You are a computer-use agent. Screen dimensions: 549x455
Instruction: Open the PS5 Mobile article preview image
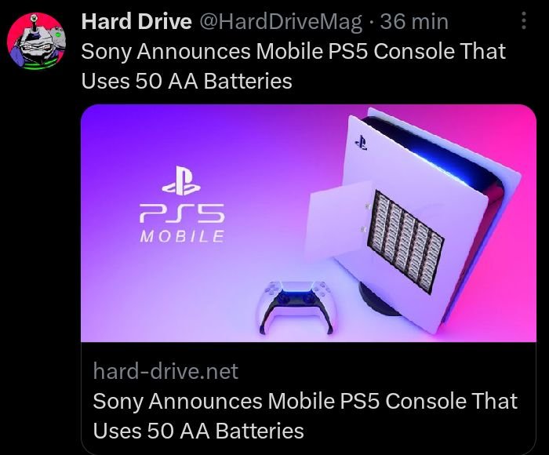click(308, 223)
